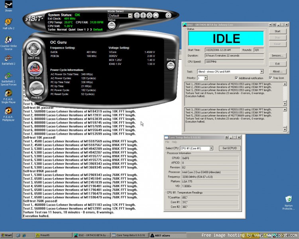Image resolution: width=299 pixels, height=239 pixels.
Task: Click up arrow of upper ORTHOS log scrollbar
Action: pos(285,84)
